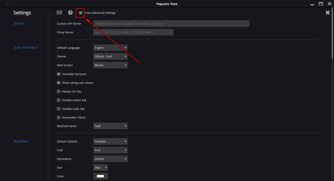Minimize the Popcorn Time window
This screenshot has height=181, width=334.
(x=312, y=4)
